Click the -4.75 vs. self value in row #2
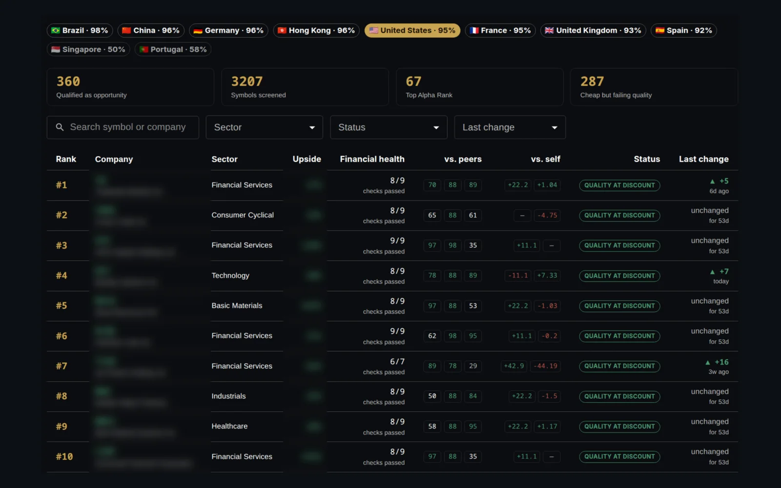781x488 pixels. (547, 215)
